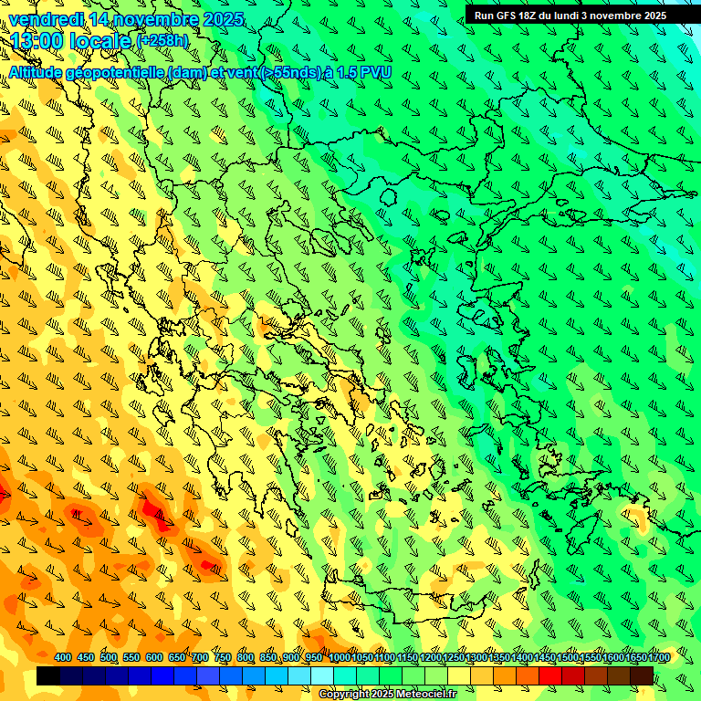Click the black swatch at legend's left end
The image size is (701, 701).
[48, 676]
